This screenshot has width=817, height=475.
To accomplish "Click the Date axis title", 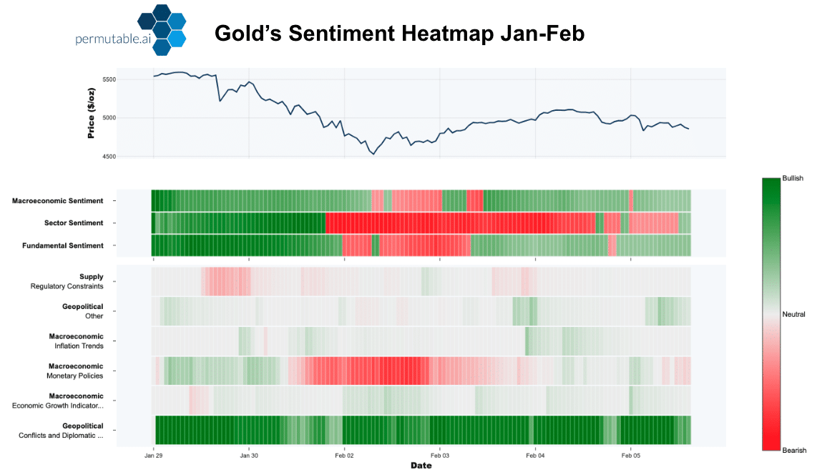I will (x=421, y=466).
